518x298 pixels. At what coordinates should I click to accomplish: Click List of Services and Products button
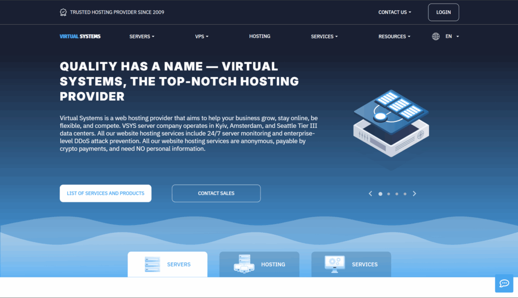(x=105, y=193)
